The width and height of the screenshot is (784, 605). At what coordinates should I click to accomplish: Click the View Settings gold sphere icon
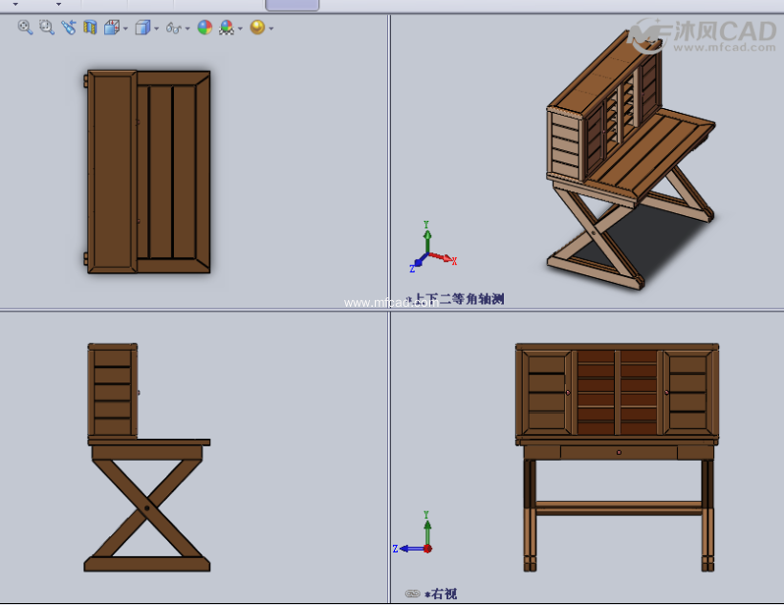click(x=257, y=28)
